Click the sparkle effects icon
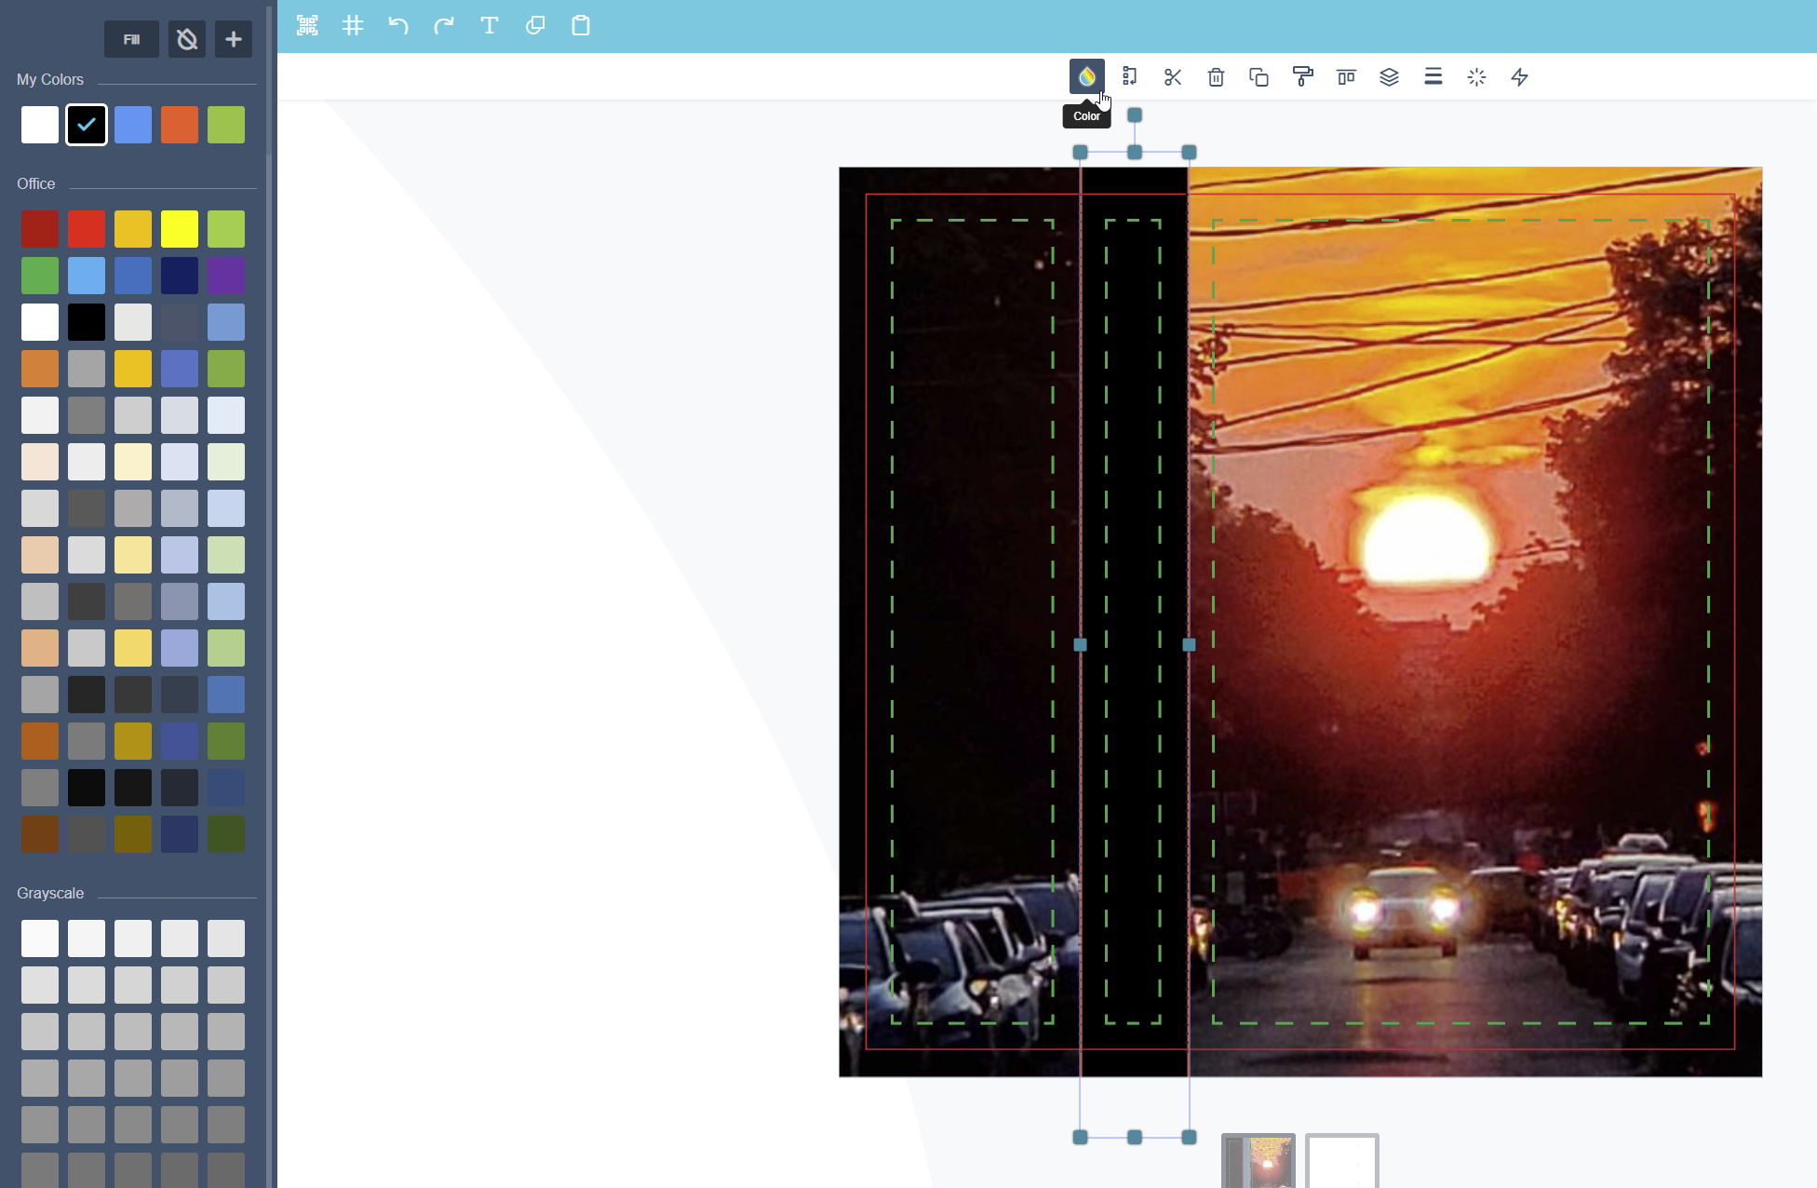 [1476, 77]
